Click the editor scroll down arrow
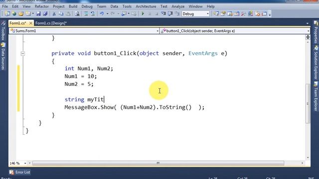The width and height of the screenshot is (319, 179). pos(308,158)
